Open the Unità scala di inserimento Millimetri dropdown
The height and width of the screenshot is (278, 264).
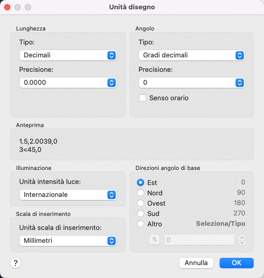(68, 241)
